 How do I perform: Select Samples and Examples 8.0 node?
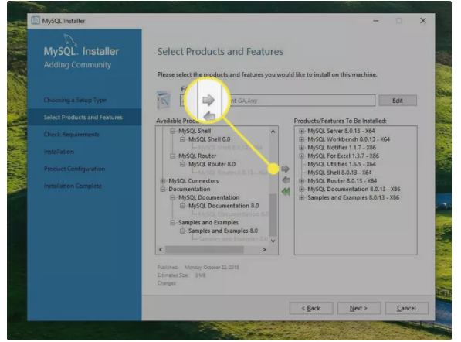click(x=223, y=231)
